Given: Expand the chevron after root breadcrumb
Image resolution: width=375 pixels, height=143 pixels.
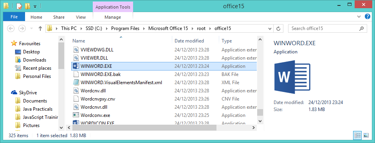Looking at the screenshot, I should pos(210,28).
